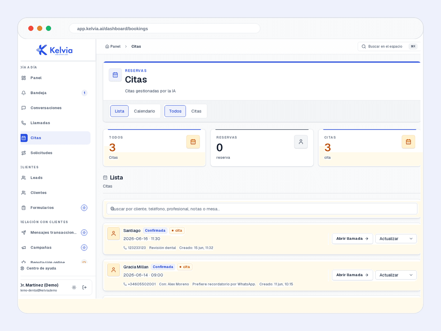The height and width of the screenshot is (331, 441).
Task: Click the Llamadas phone icon
Action: 24,123
